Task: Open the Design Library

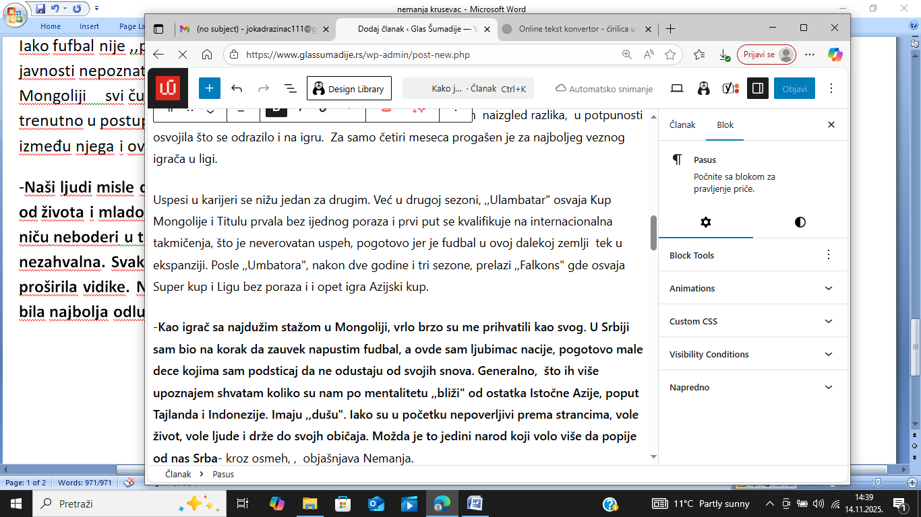Action: pos(349,88)
